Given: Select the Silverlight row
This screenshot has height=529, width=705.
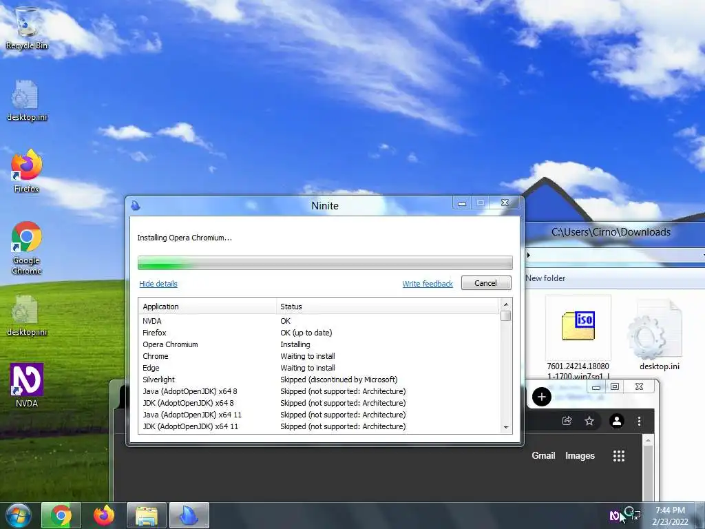Looking at the screenshot, I should 319,380.
